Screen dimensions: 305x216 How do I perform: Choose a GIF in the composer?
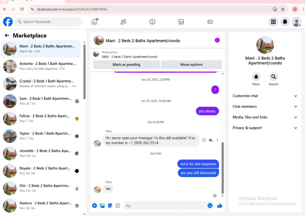point(118,206)
